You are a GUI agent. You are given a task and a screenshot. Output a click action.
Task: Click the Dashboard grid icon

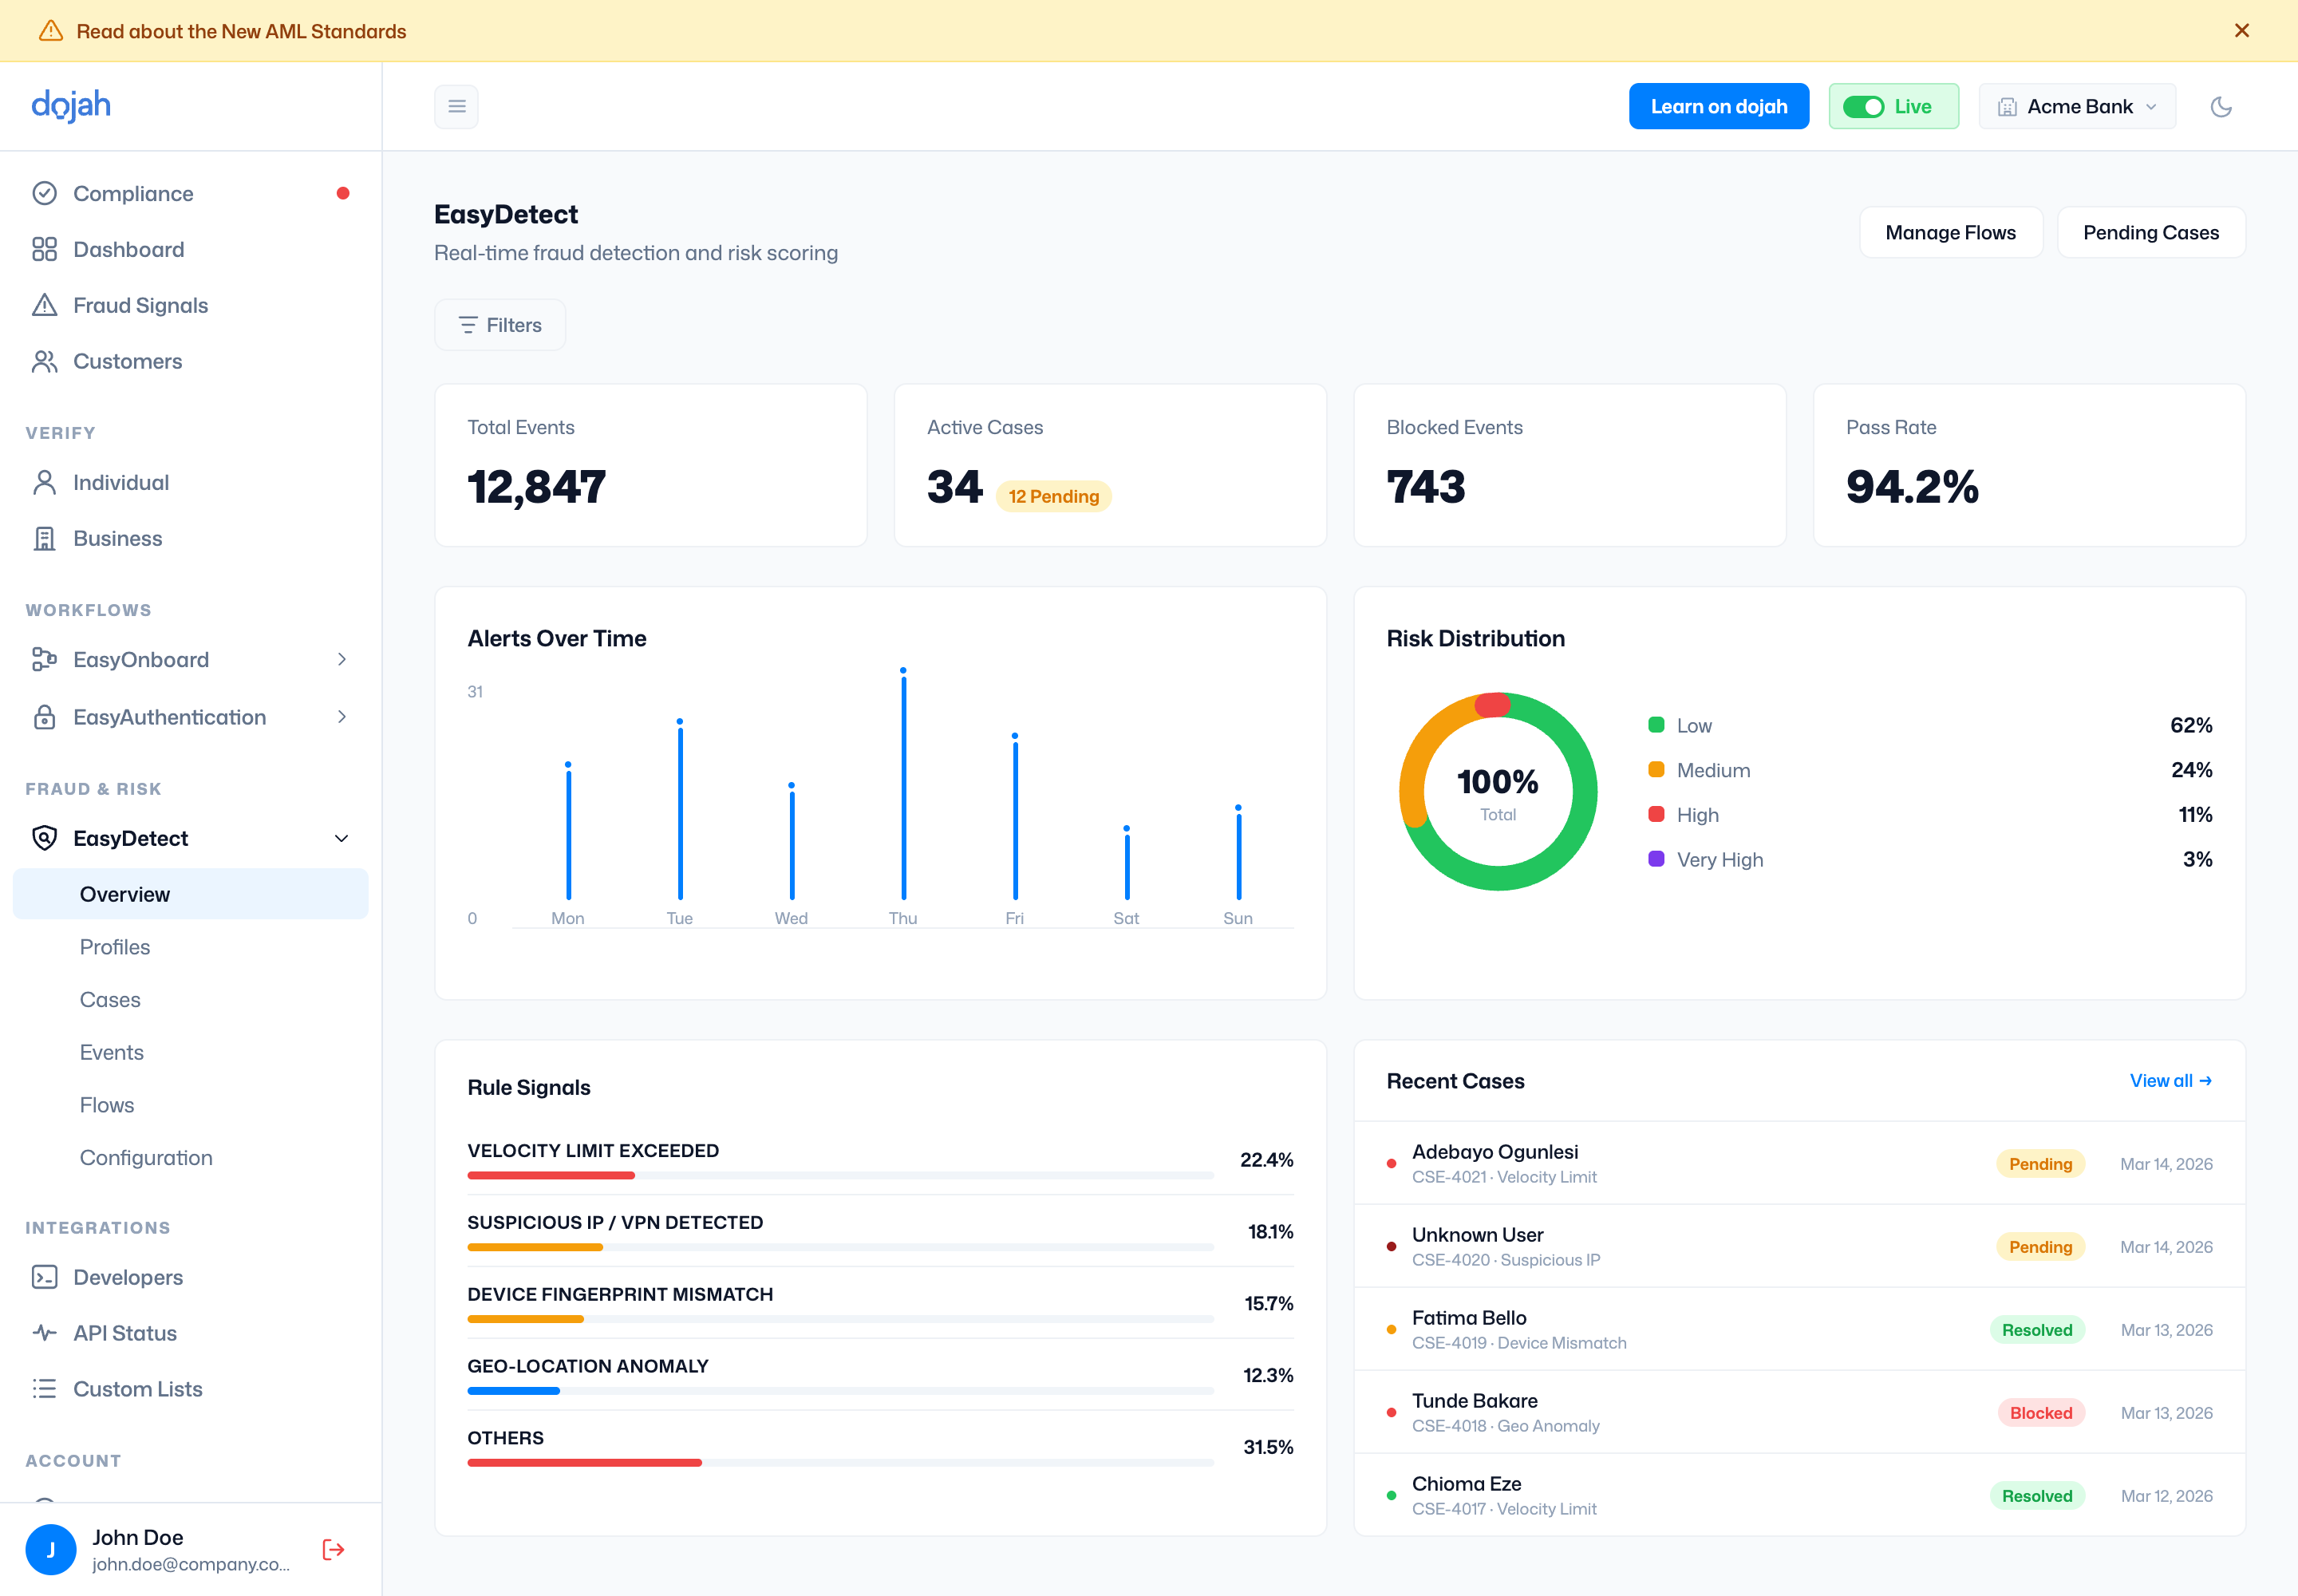coord(44,249)
